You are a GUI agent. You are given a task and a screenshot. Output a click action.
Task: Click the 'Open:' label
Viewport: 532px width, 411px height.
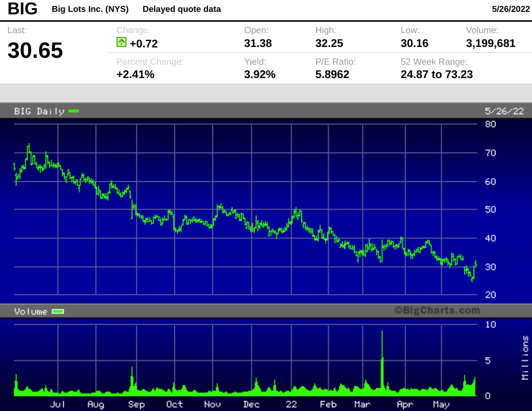(256, 30)
